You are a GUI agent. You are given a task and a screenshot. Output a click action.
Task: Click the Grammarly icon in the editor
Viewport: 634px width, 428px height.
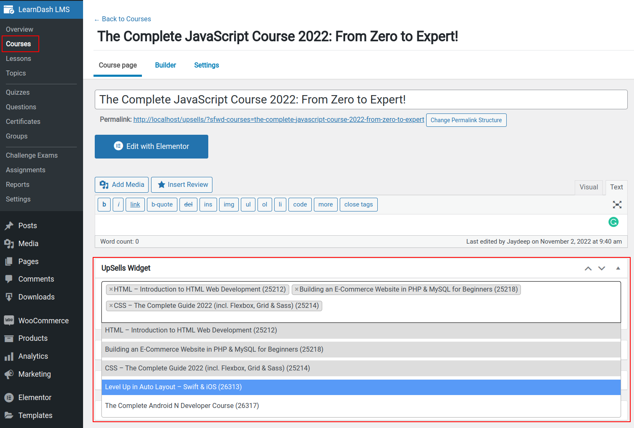click(613, 222)
